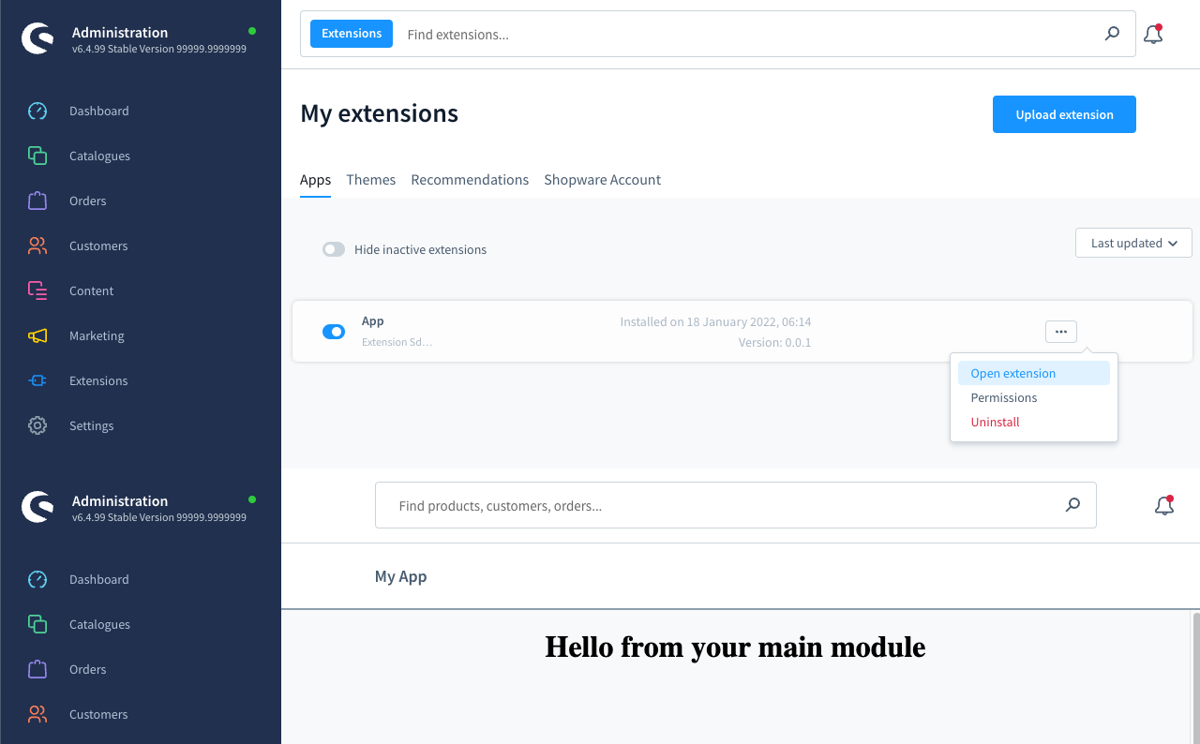
Task: Open Settings via the gear icon
Action: [37, 425]
